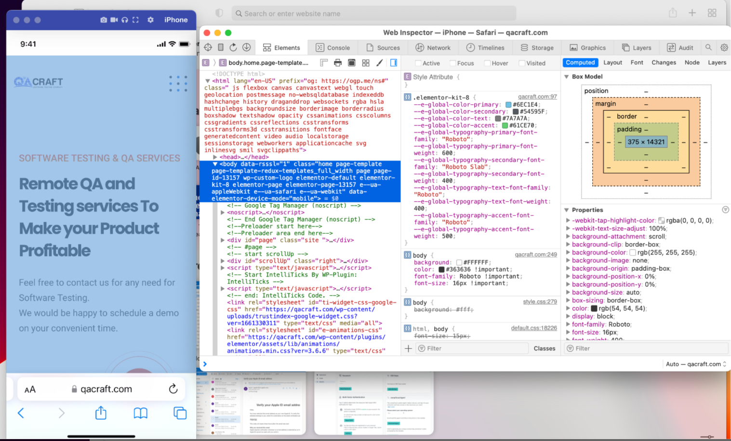Open device settings icon in Web Inspector toolbar

(x=221, y=47)
